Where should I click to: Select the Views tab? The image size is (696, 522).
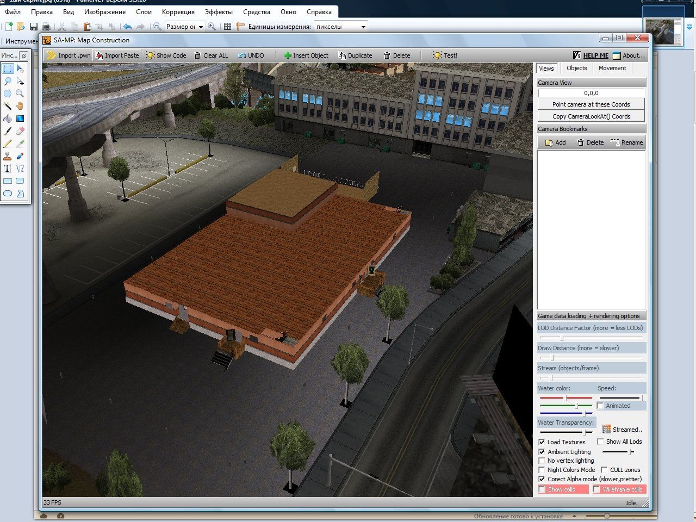coord(546,69)
